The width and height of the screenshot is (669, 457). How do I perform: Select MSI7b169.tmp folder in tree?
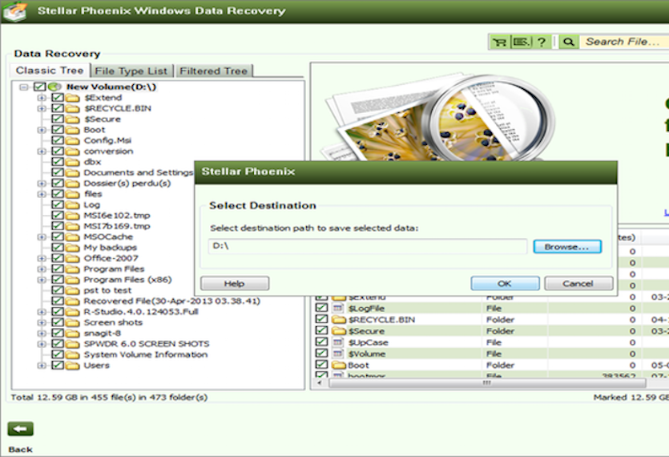(116, 226)
